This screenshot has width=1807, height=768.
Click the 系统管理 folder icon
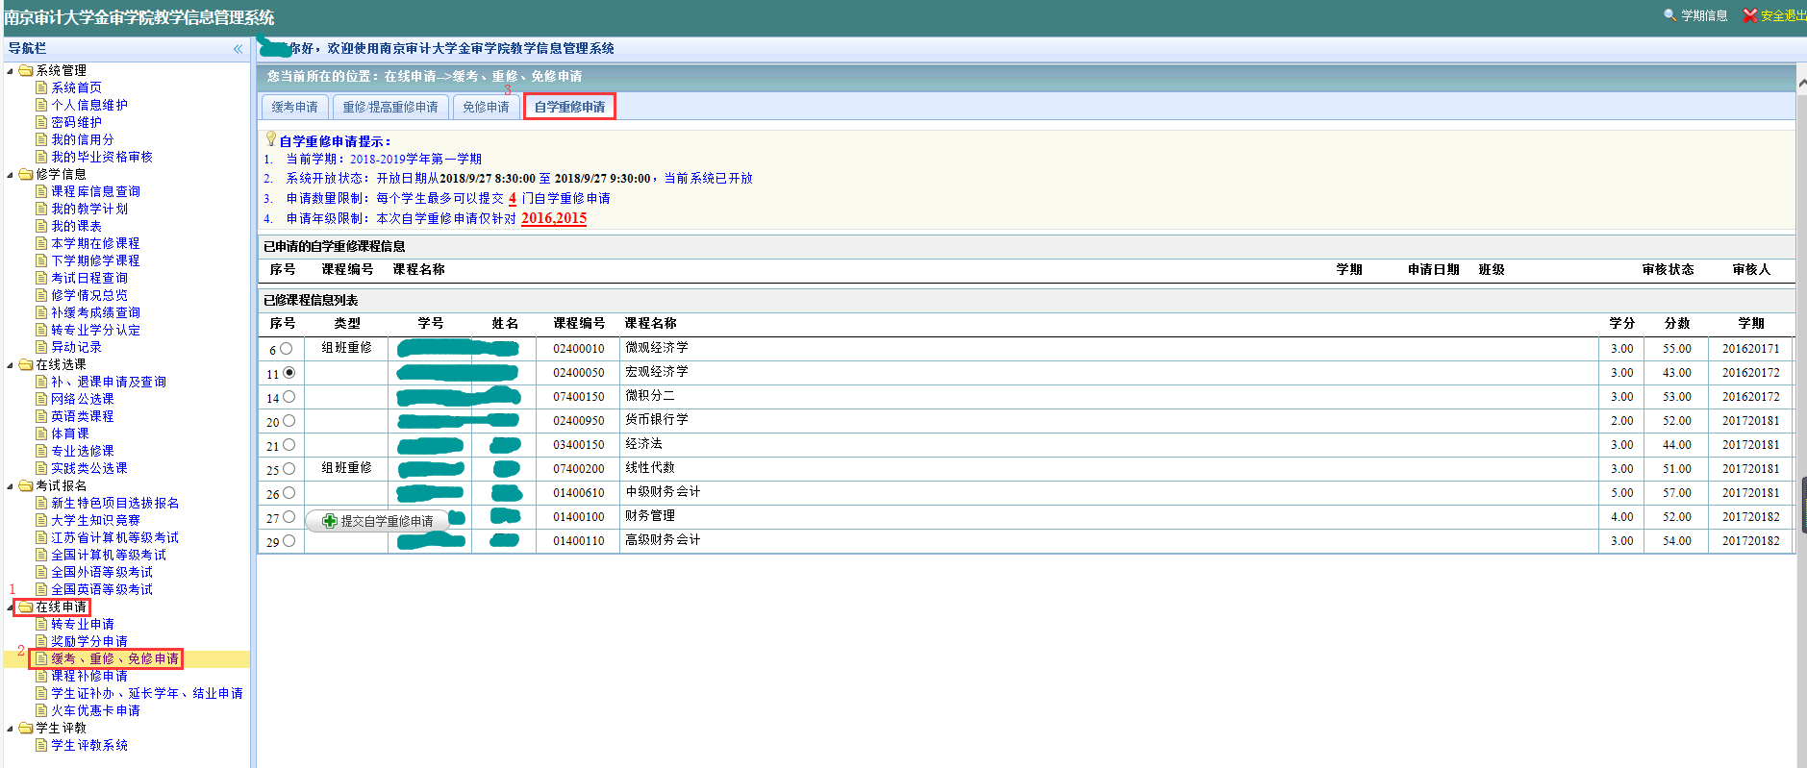(26, 70)
